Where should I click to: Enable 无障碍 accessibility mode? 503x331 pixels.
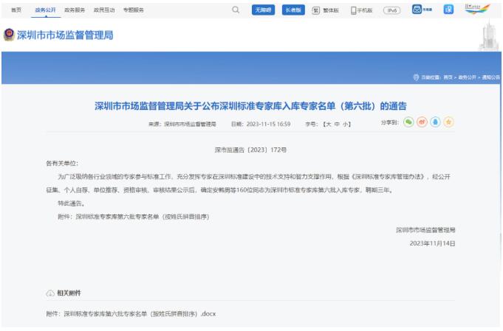263,10
